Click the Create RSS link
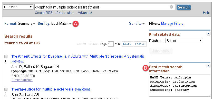The height and width of the screenshot is (99, 213). click(44, 13)
